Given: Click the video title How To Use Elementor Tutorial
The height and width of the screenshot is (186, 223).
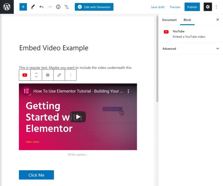Looking at the screenshot, I should tap(78, 91).
